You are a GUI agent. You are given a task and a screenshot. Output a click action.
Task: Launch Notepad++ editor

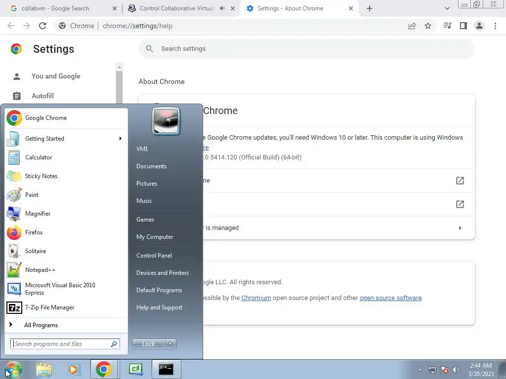(66, 270)
